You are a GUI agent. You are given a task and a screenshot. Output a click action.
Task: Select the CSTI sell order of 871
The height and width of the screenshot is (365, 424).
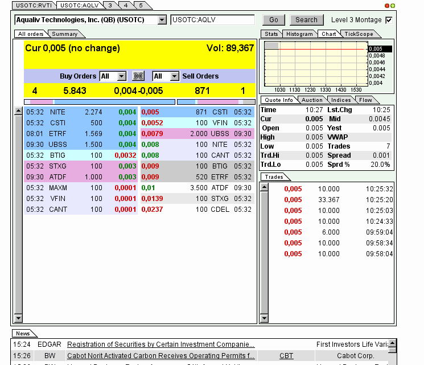197,112
